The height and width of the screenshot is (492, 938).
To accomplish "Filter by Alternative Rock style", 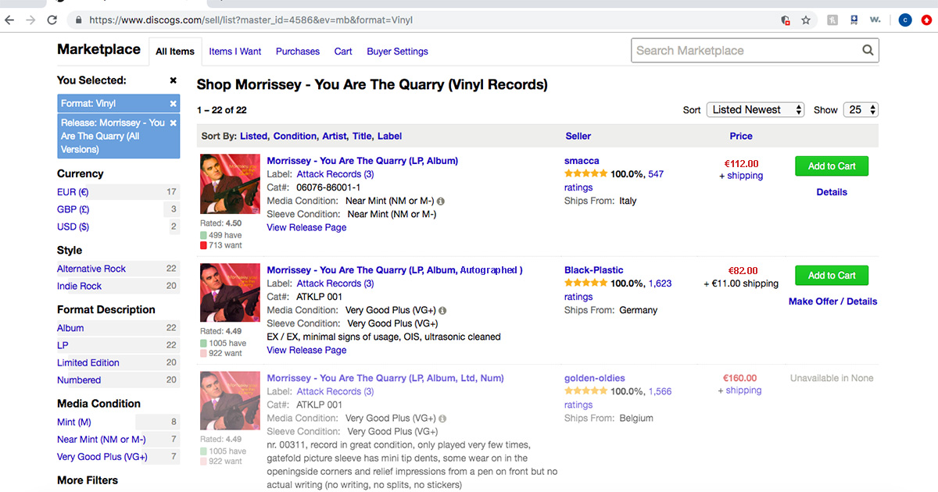I will 91,269.
